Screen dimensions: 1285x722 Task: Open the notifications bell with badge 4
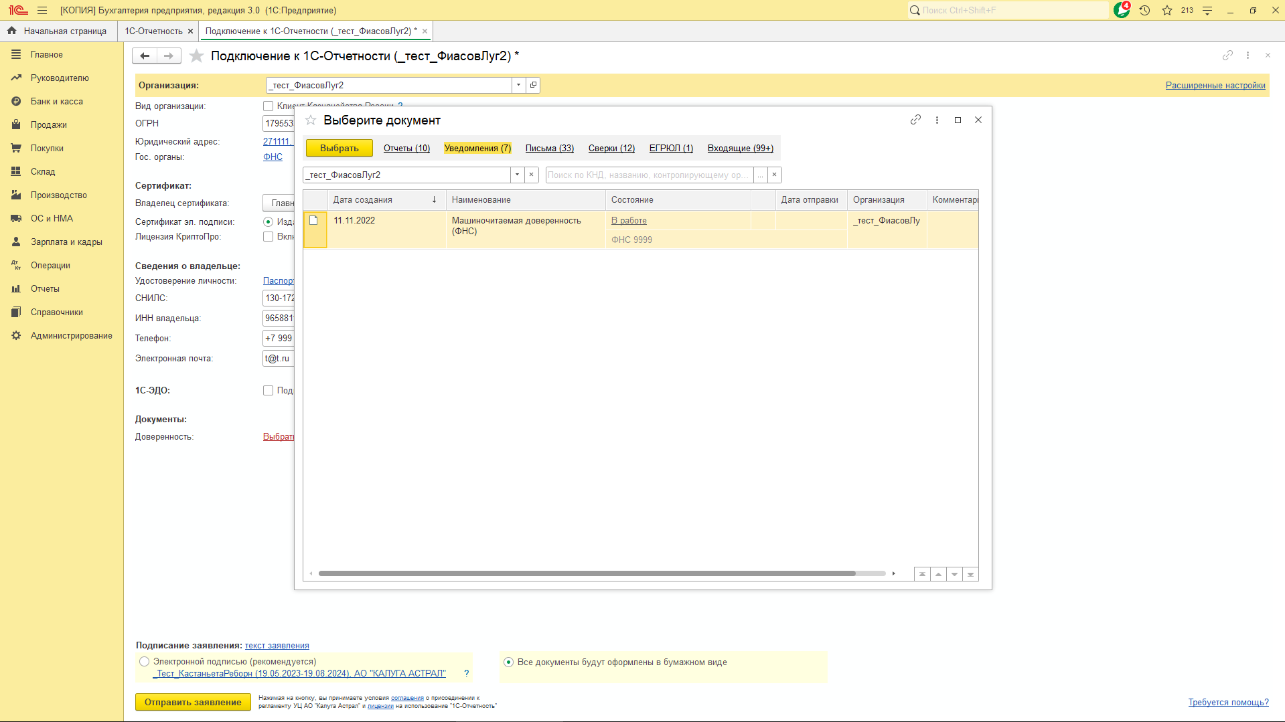click(1122, 10)
